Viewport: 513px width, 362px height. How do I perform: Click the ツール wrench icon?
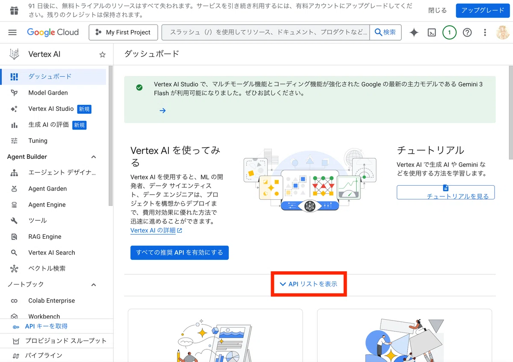pos(14,221)
